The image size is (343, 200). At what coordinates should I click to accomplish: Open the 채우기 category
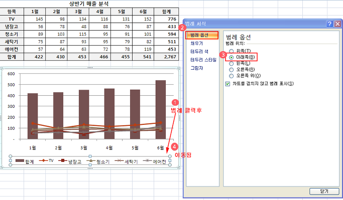click(x=197, y=44)
